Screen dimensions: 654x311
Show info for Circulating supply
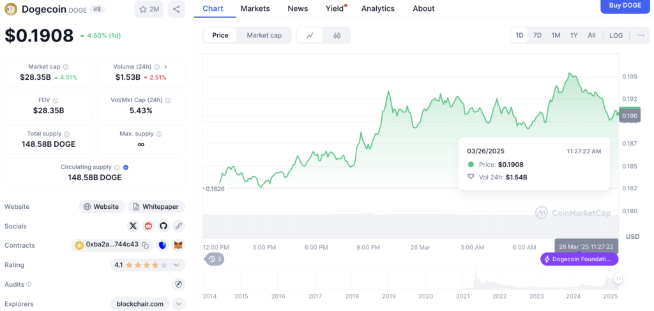click(x=118, y=167)
